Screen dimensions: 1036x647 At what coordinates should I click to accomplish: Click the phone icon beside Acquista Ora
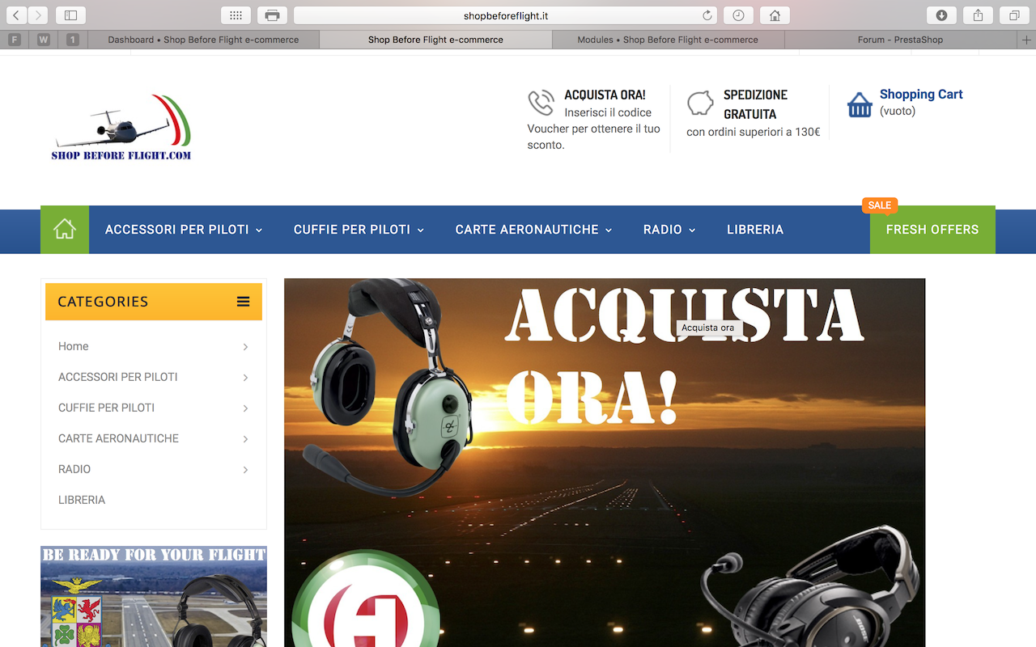(x=541, y=103)
